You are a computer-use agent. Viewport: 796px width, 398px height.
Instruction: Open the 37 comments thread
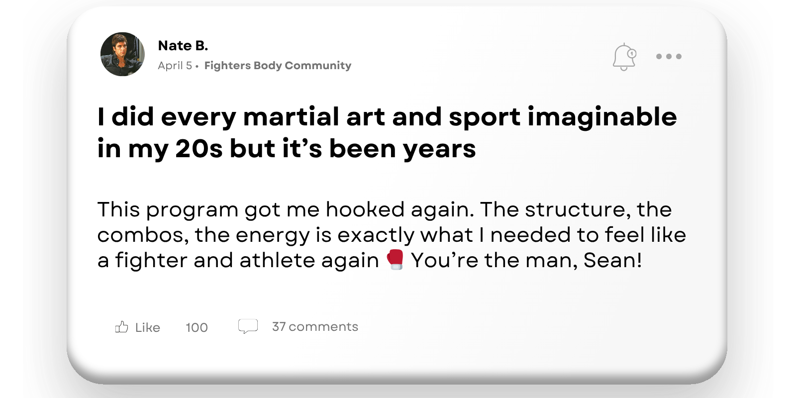(x=315, y=326)
